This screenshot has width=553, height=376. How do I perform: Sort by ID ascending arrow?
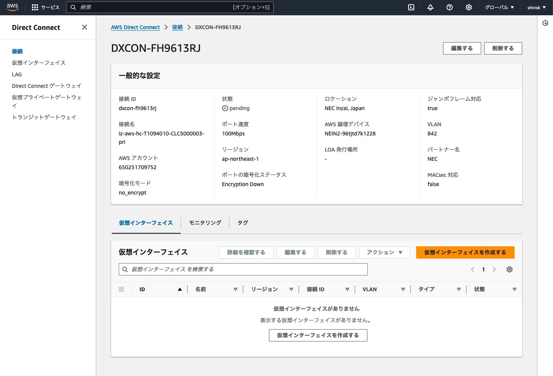[x=179, y=289]
